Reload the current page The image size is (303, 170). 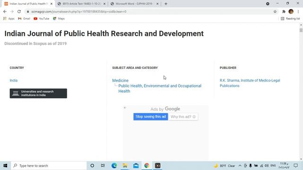click(x=19, y=11)
